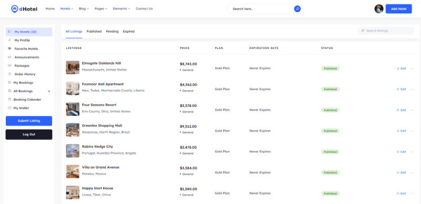Open the Elements dropdown menu
Viewport: 421px width, 204px height.
tap(122, 9)
